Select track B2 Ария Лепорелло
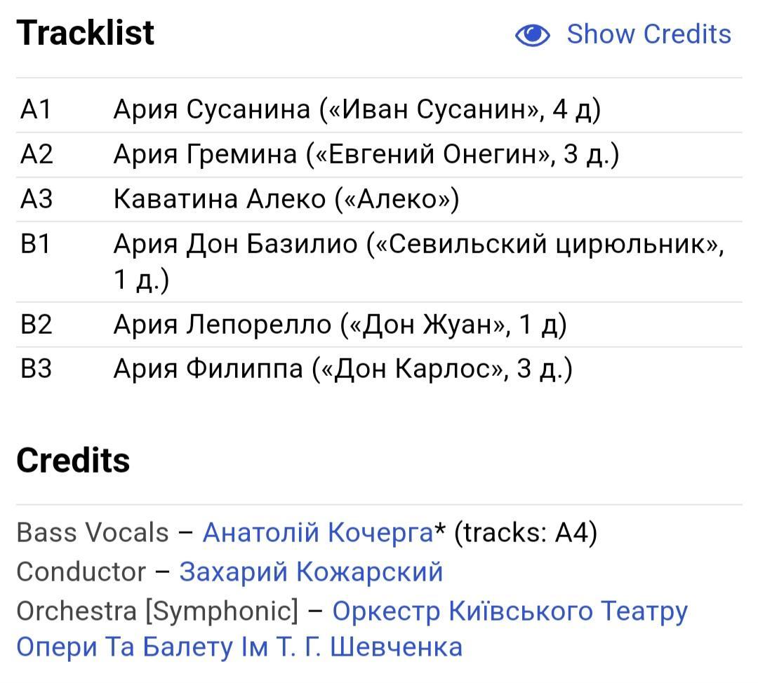758x683 pixels. pos(379,324)
